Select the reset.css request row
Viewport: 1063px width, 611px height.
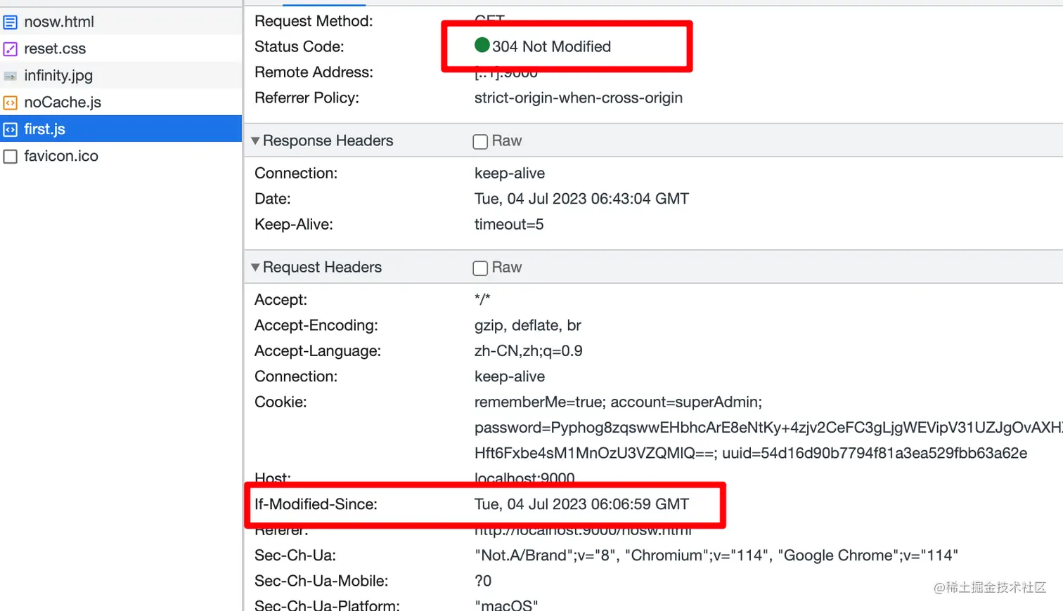[x=121, y=48]
